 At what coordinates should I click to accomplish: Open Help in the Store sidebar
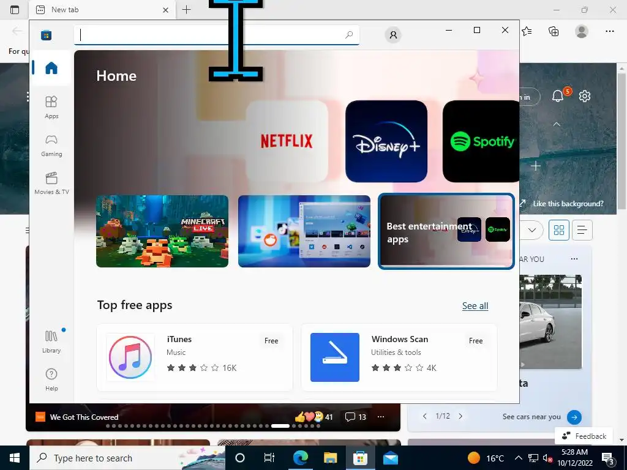pos(51,379)
